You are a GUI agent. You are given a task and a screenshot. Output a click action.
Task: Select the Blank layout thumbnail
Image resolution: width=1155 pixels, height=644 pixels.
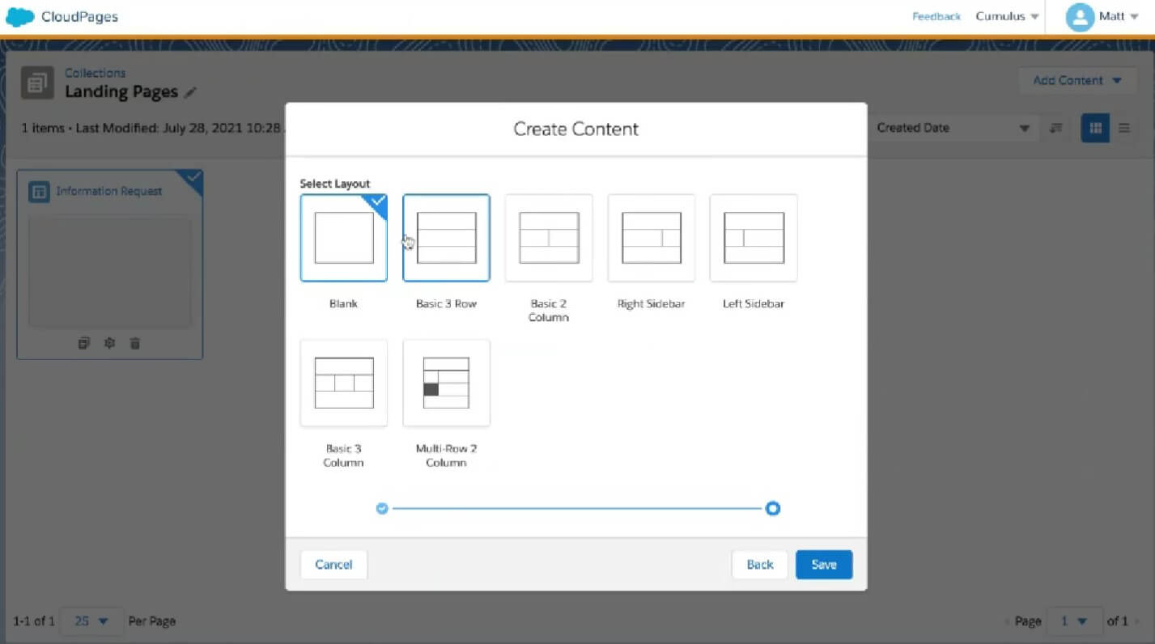tap(344, 238)
